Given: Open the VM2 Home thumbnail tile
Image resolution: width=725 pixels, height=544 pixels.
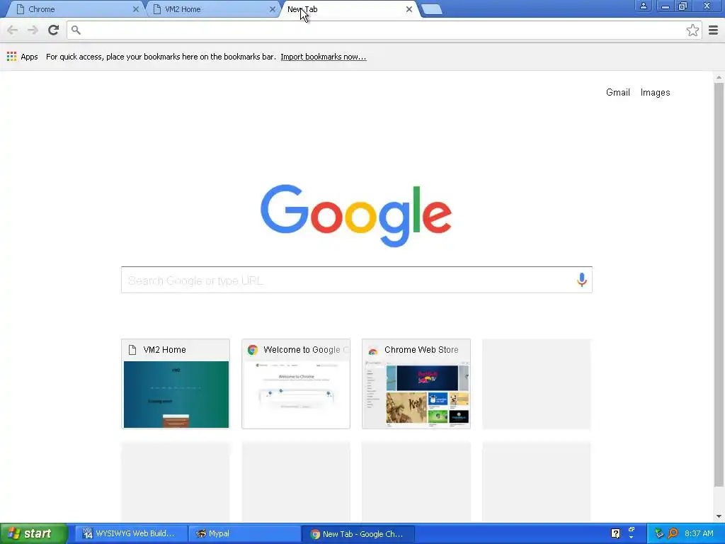Looking at the screenshot, I should pos(176,383).
